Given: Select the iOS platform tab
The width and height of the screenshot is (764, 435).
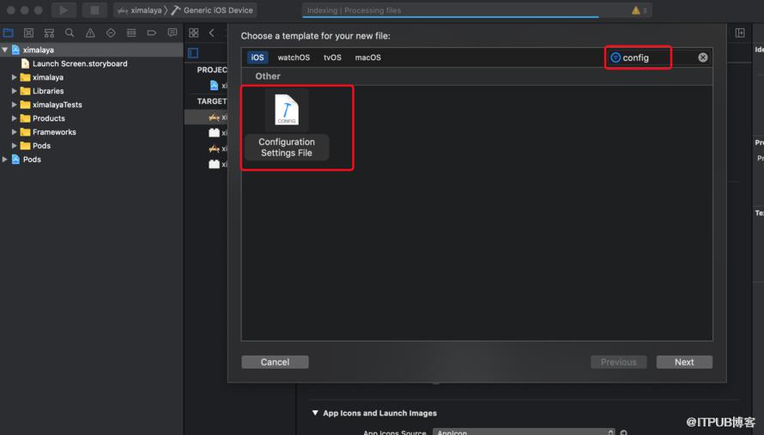Looking at the screenshot, I should point(258,57).
